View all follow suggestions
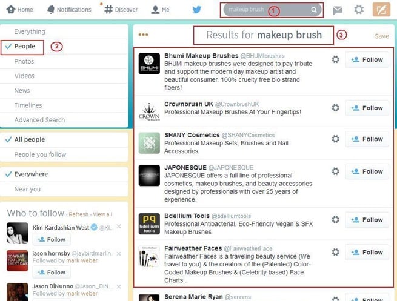The height and width of the screenshot is (301, 397). click(x=102, y=214)
